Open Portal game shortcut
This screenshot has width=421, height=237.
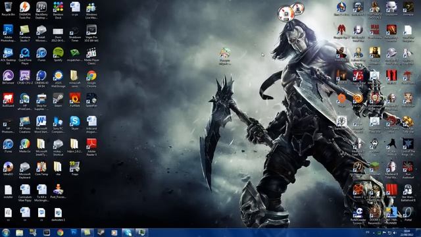click(x=408, y=214)
